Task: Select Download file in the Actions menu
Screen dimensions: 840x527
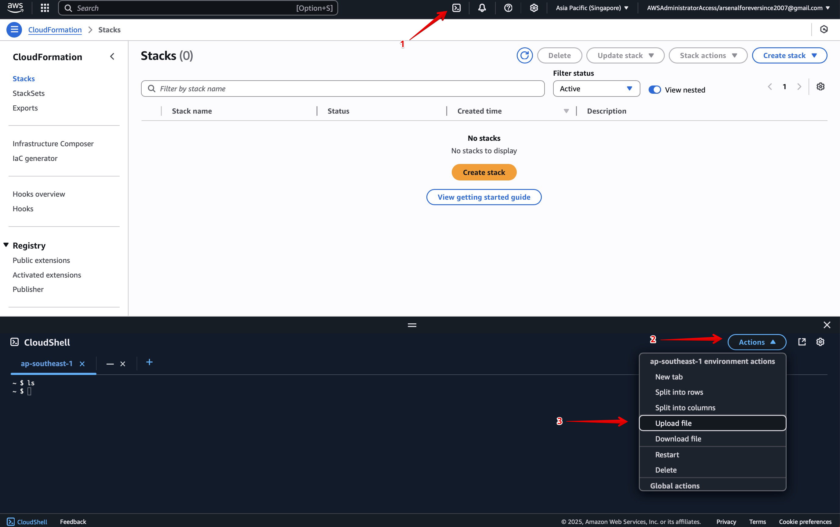Action: [678, 439]
